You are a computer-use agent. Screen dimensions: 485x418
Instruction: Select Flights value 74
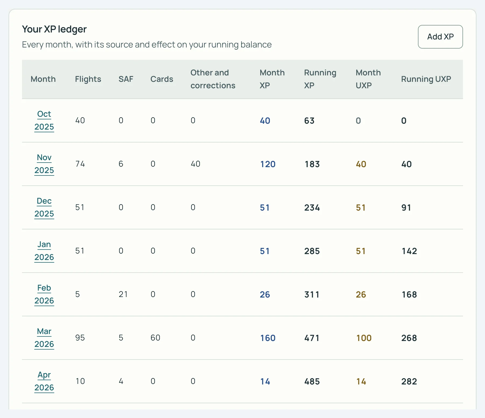pyautogui.click(x=80, y=164)
